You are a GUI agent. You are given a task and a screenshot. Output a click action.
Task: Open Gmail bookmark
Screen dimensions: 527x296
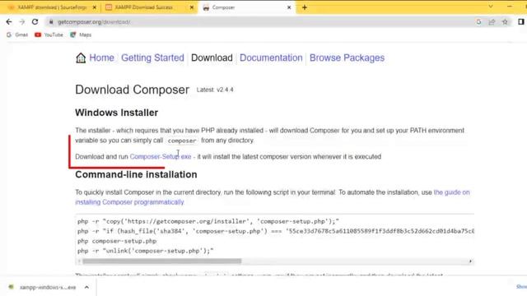[x=17, y=35]
